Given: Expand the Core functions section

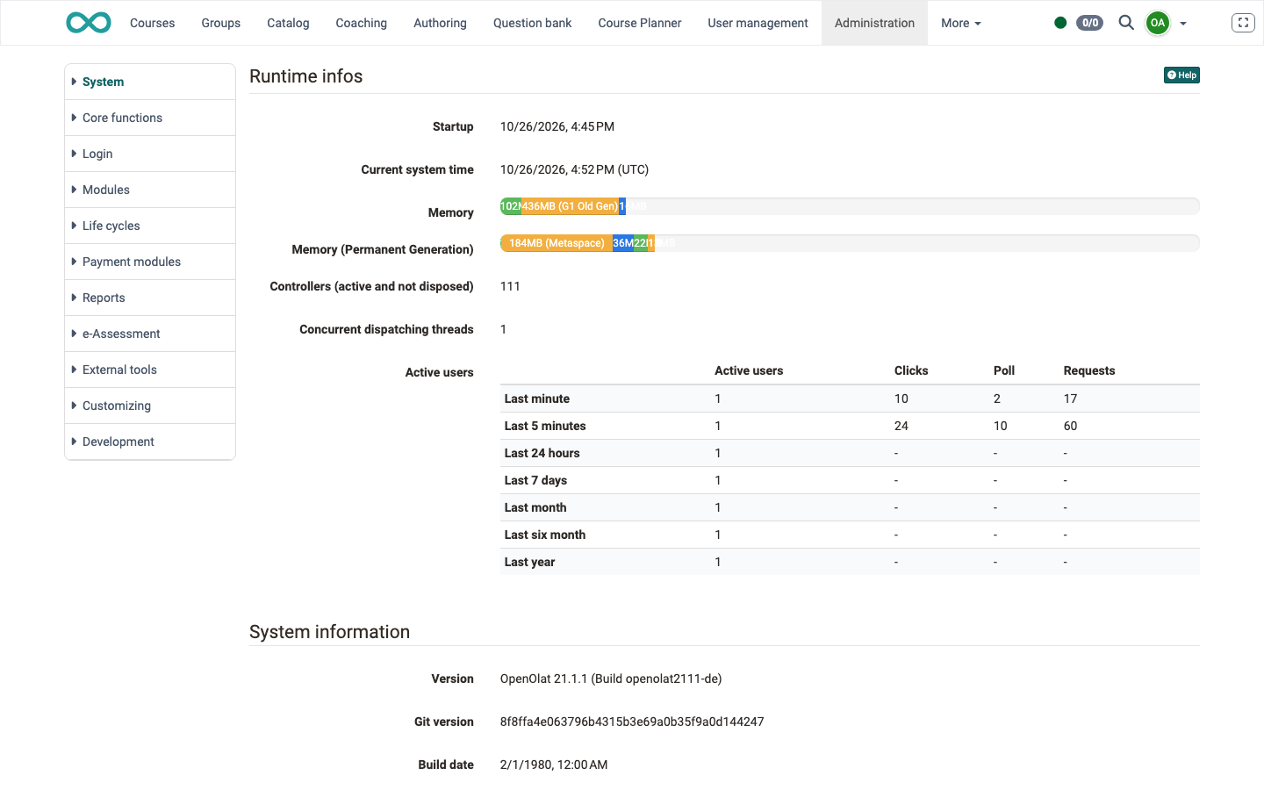Looking at the screenshot, I should pos(150,118).
